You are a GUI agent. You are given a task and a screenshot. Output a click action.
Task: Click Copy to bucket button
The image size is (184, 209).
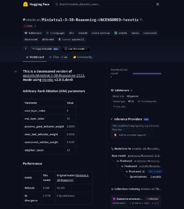[x=45, y=49]
